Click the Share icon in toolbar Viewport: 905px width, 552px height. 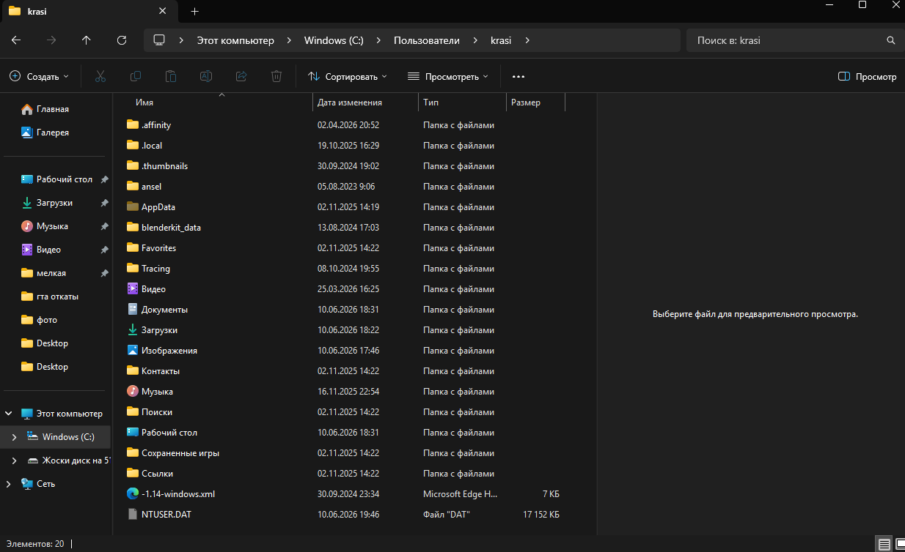pos(241,76)
